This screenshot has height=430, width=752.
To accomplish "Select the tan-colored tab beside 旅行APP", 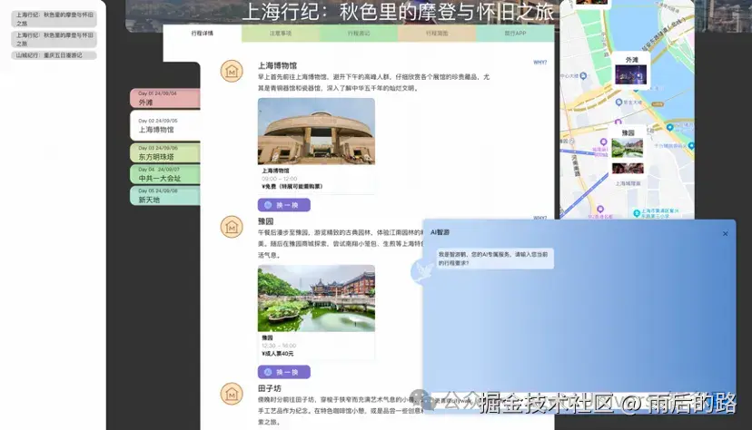I will point(437,34).
